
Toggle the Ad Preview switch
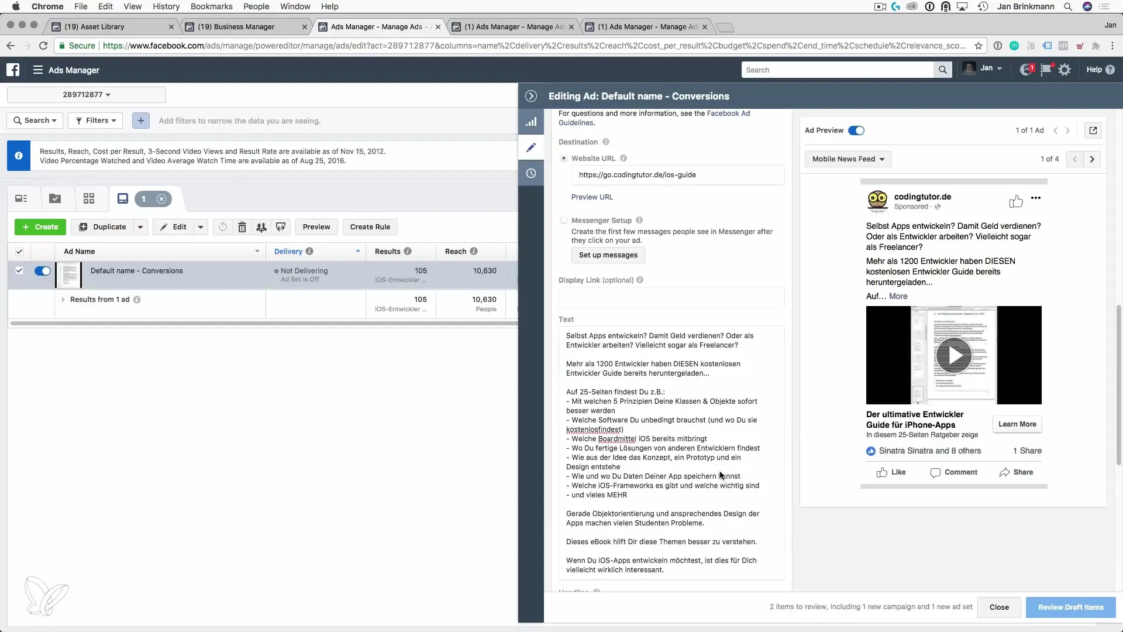pos(856,130)
